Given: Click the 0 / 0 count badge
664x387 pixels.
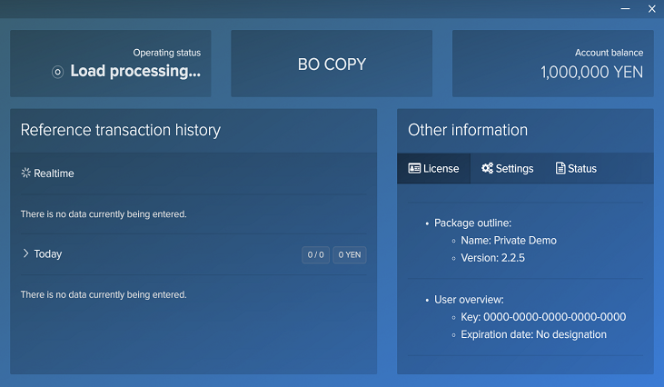Looking at the screenshot, I should (x=315, y=254).
